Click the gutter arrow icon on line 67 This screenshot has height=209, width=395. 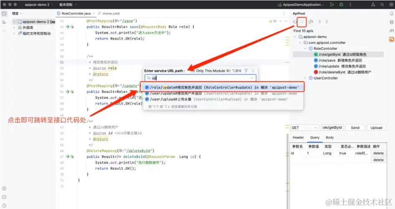67,157
